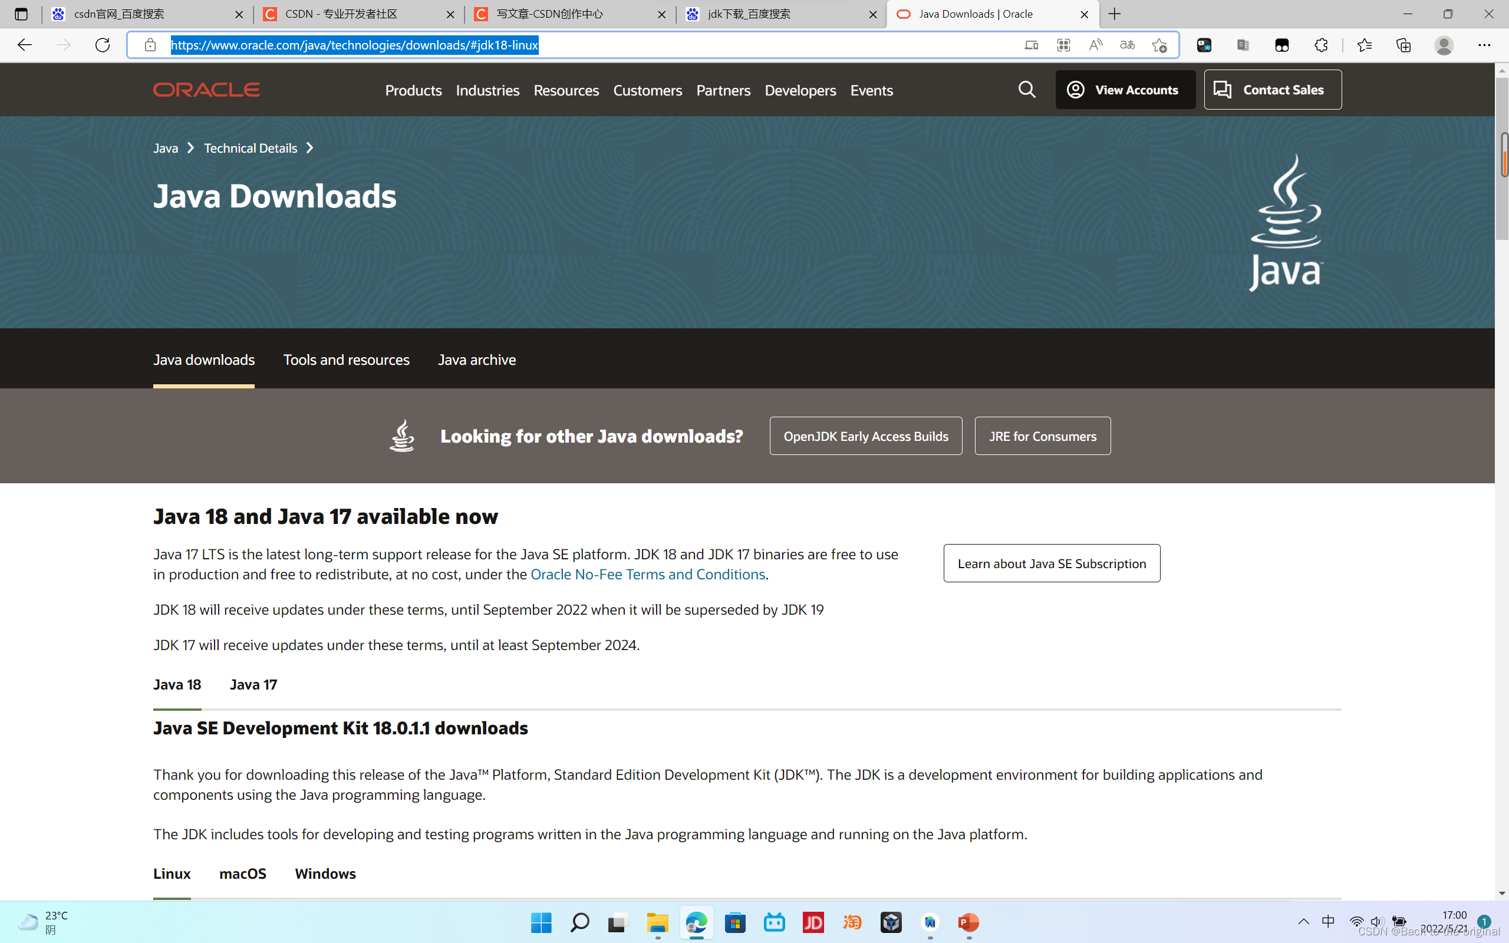Image resolution: width=1509 pixels, height=943 pixels.
Task: Open the read aloud icon in address bar
Action: coord(1096,45)
